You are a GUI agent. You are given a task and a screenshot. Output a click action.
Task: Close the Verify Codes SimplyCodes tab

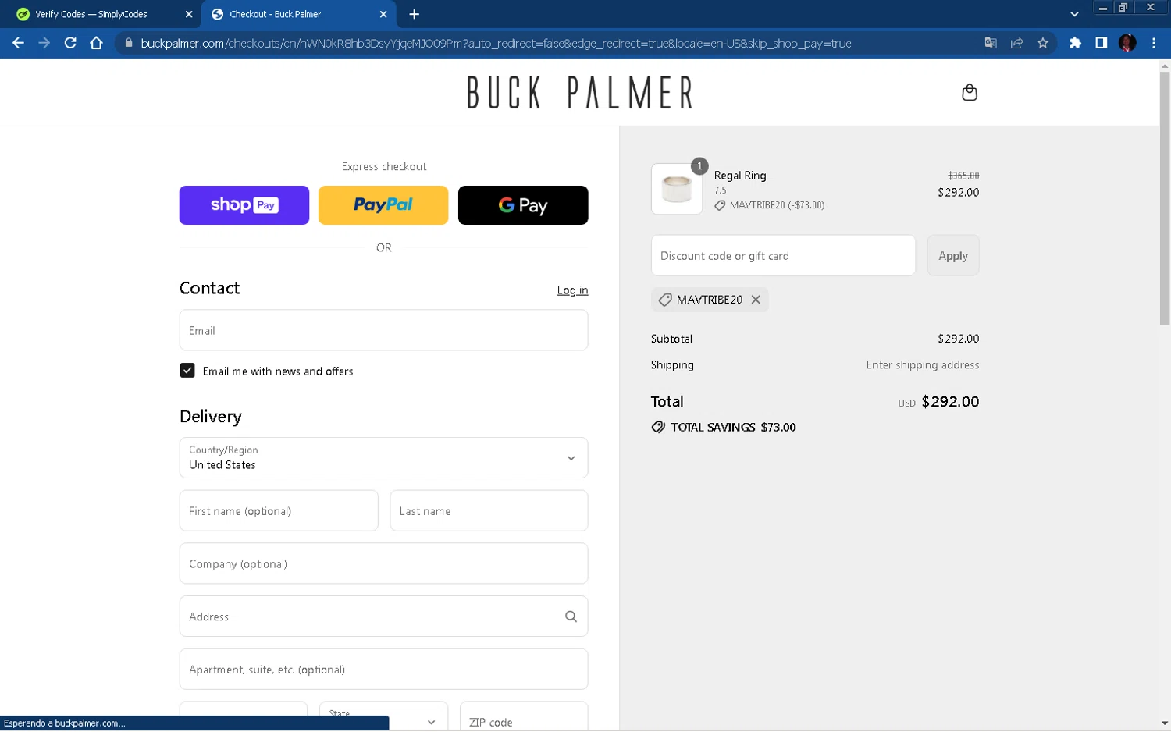point(189,14)
